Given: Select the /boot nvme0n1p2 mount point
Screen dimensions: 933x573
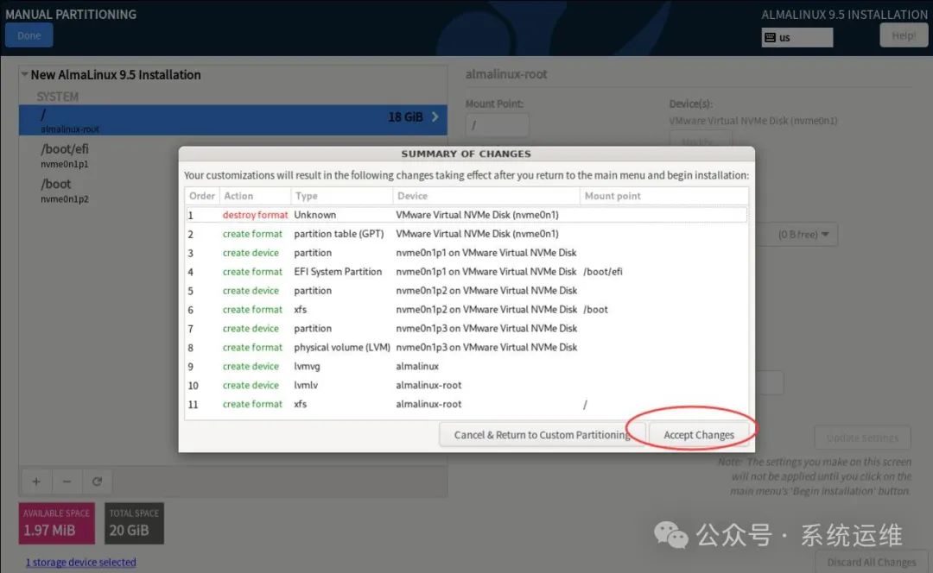Looking at the screenshot, I should tap(232, 190).
